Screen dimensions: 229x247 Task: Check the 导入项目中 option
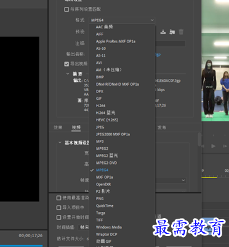click(x=58, y=208)
